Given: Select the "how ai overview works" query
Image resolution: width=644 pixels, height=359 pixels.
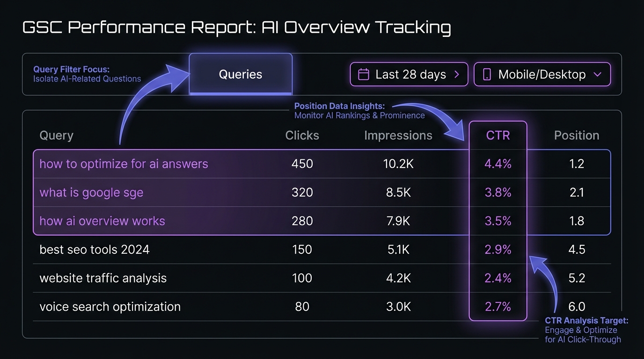Looking at the screenshot, I should 102,221.
